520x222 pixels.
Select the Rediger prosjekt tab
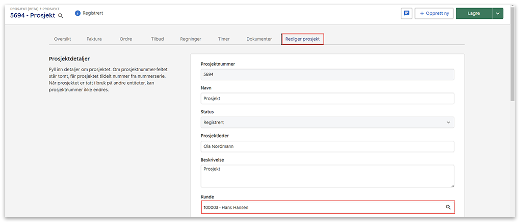point(302,39)
